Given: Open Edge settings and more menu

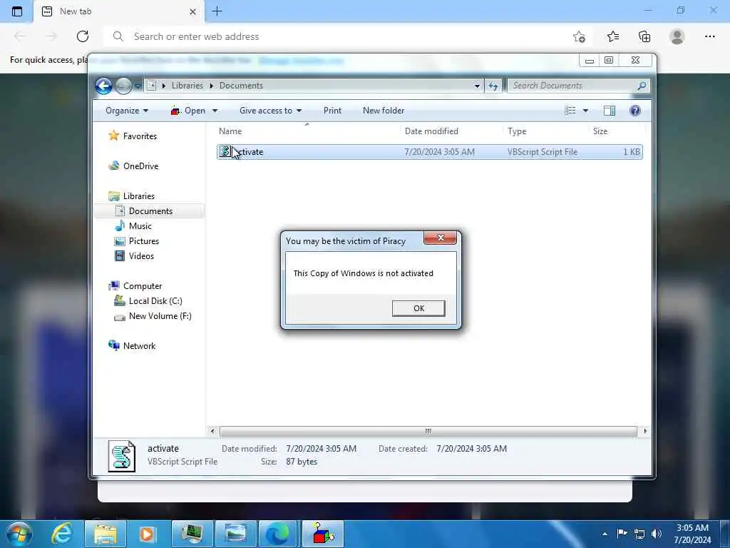Looking at the screenshot, I should (709, 36).
